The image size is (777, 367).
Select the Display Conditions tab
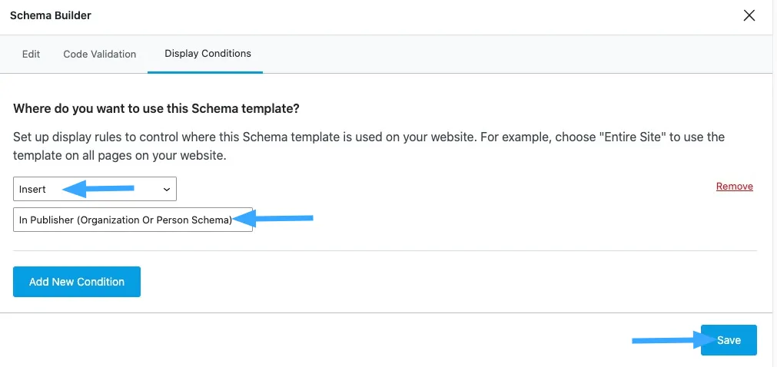208,54
